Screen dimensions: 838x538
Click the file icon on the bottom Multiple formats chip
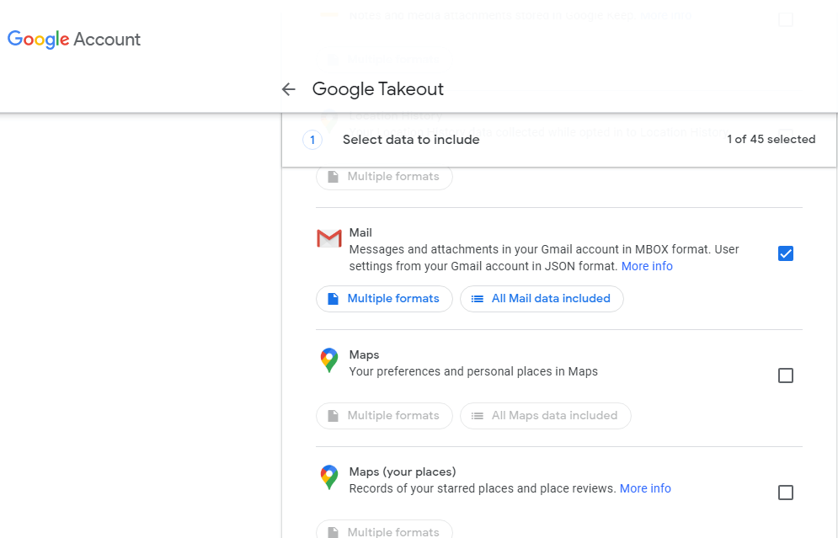[x=332, y=531]
